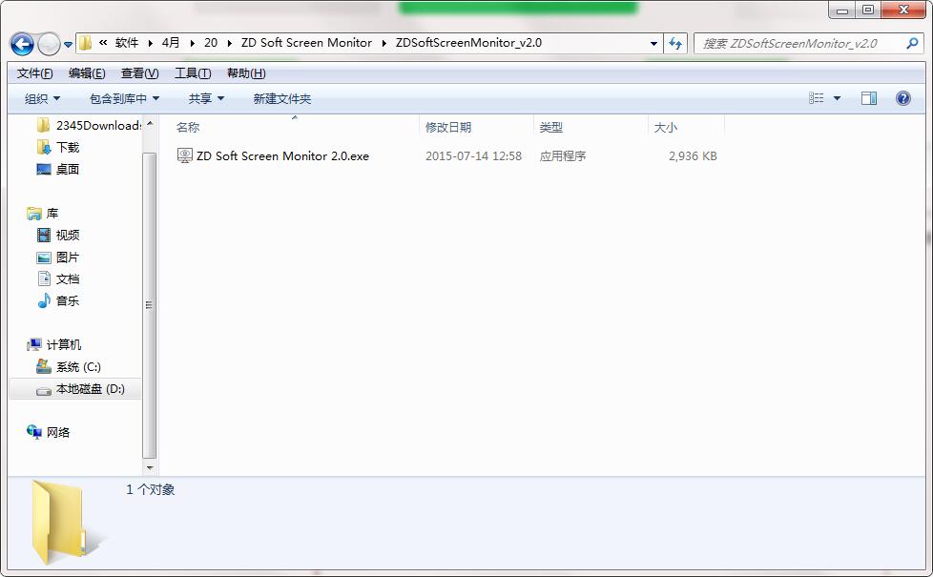Click the 应用程序 type cell
The width and height of the screenshot is (933, 577).
point(563,155)
